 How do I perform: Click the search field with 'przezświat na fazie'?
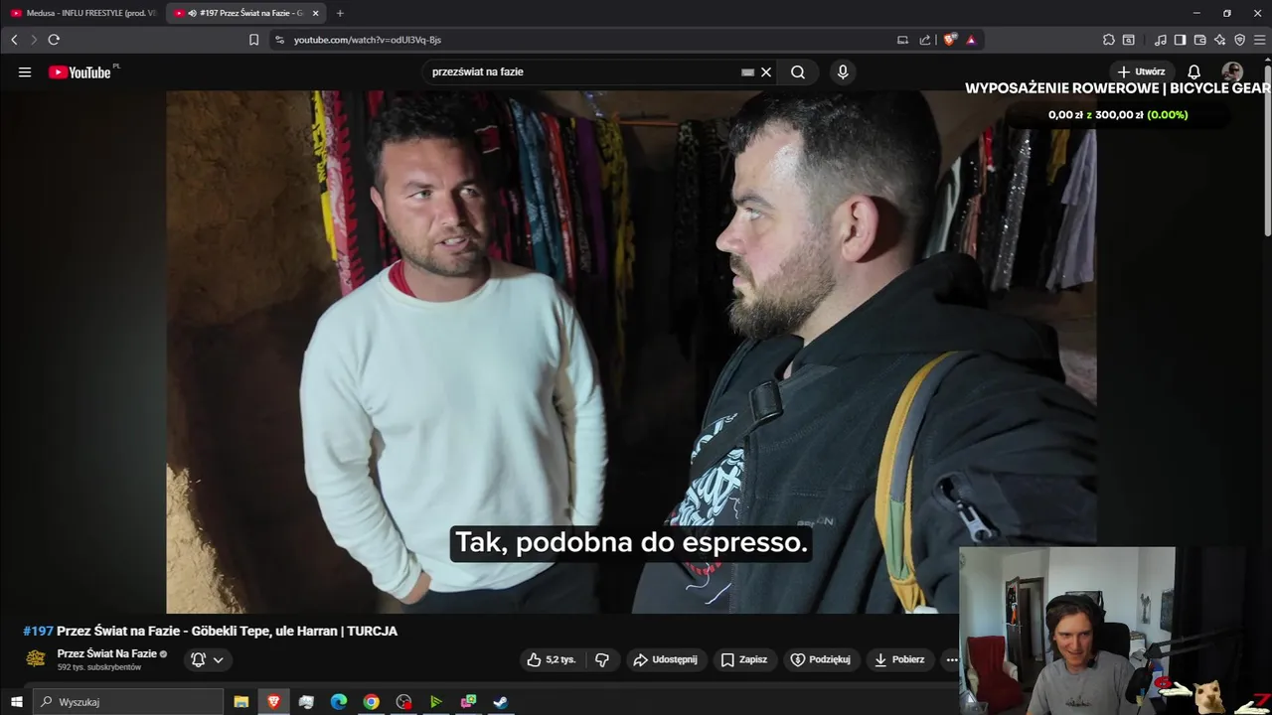click(x=584, y=72)
